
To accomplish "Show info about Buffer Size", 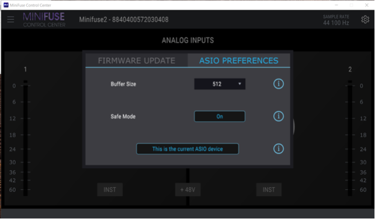I will (279, 84).
